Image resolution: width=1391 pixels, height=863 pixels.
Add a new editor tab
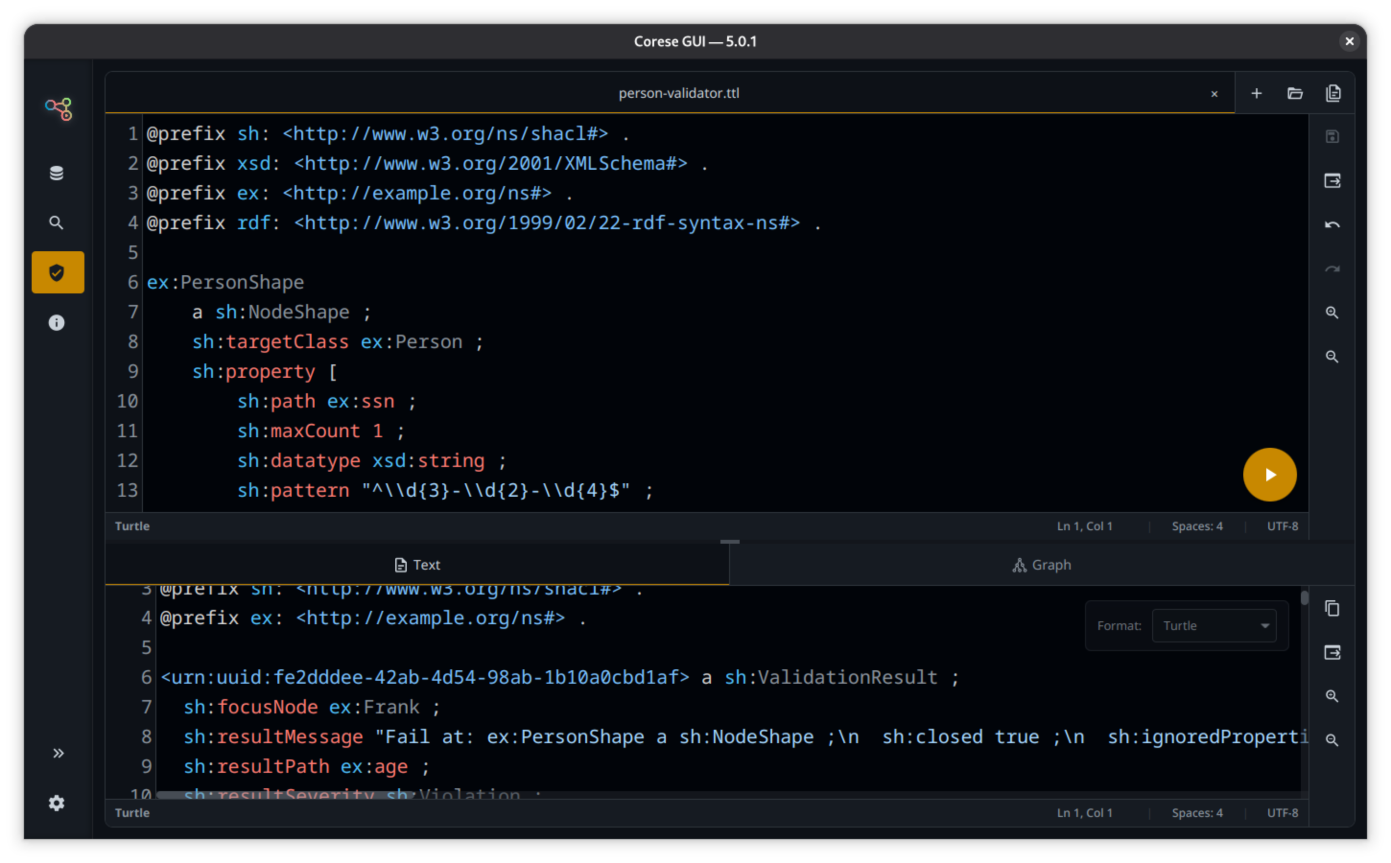(x=1256, y=93)
